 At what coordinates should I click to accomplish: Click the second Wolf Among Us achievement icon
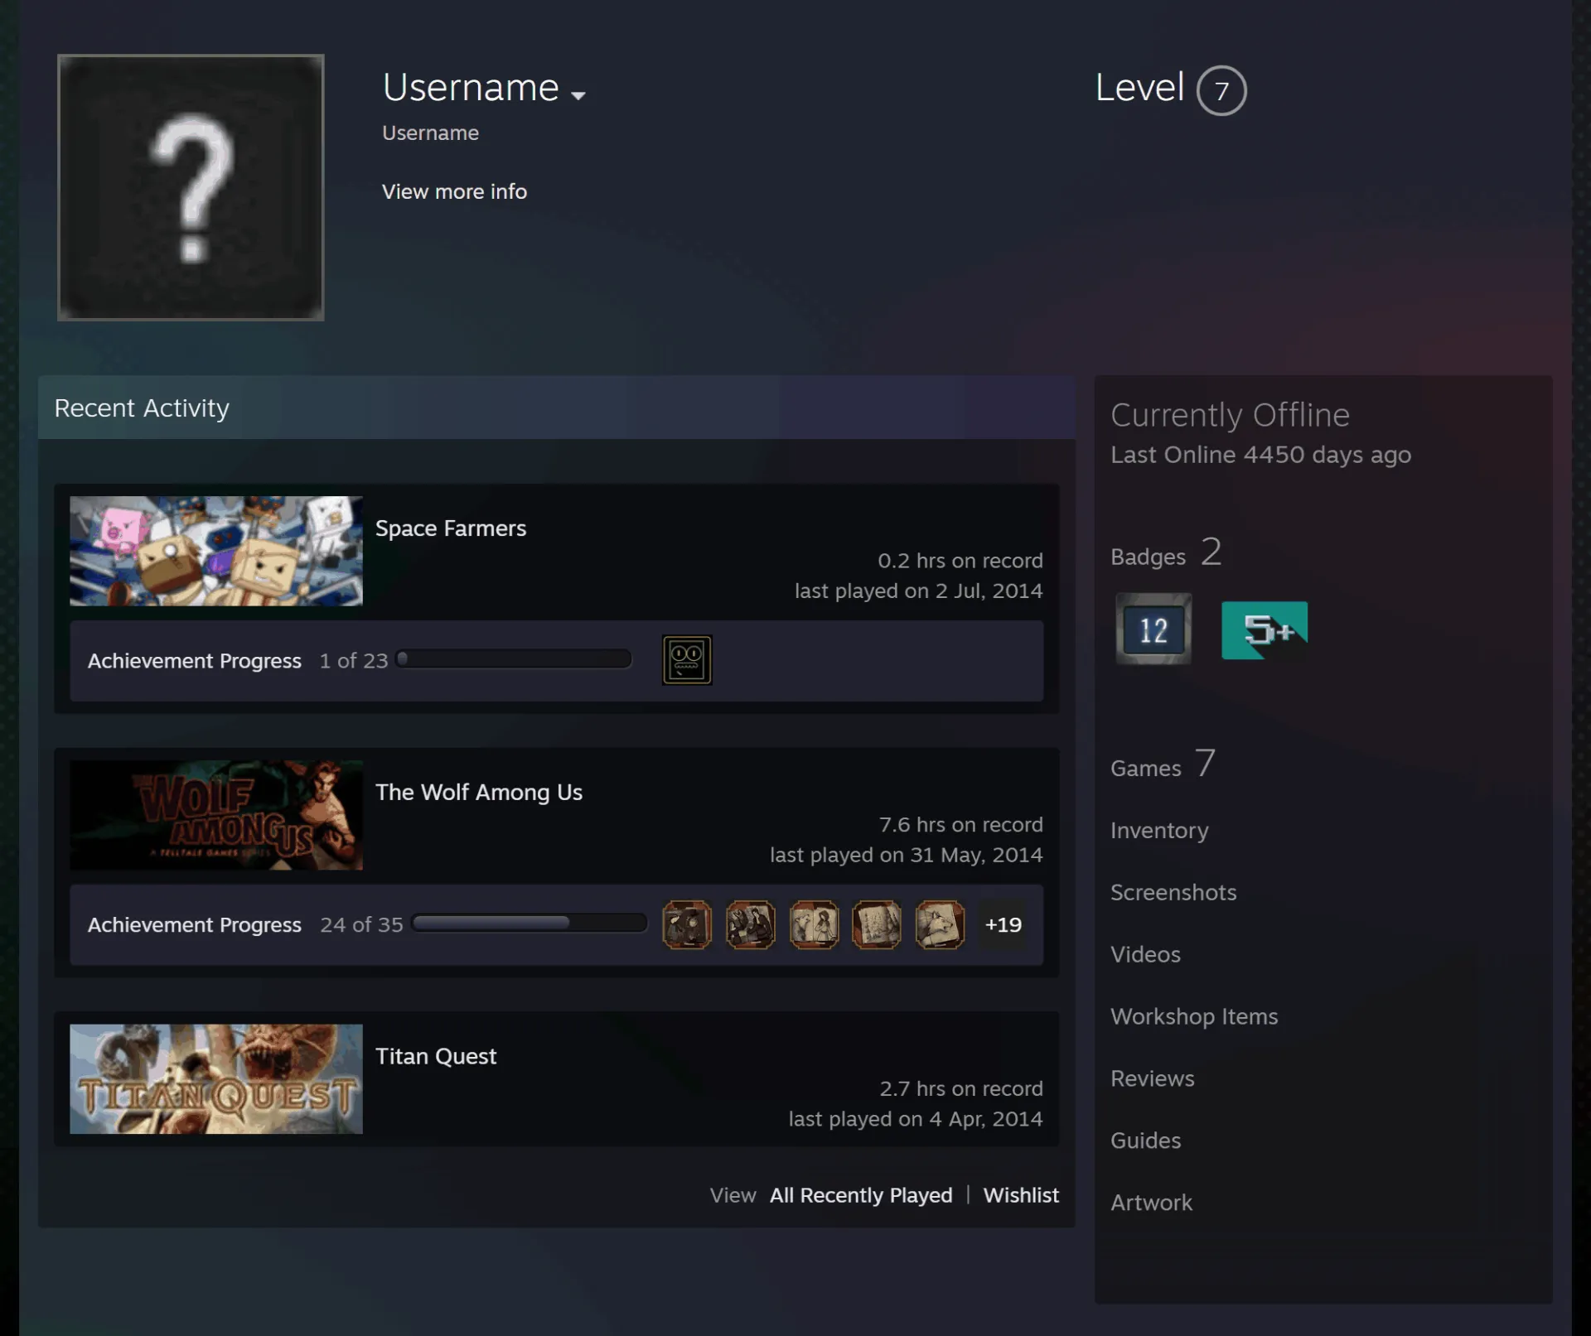coord(750,924)
